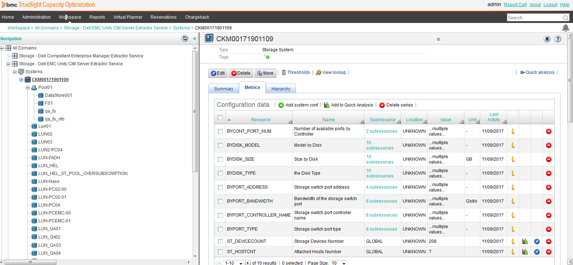Open the Virtual Planner menu
Image resolution: width=573 pixels, height=265 pixels.
pos(128,17)
